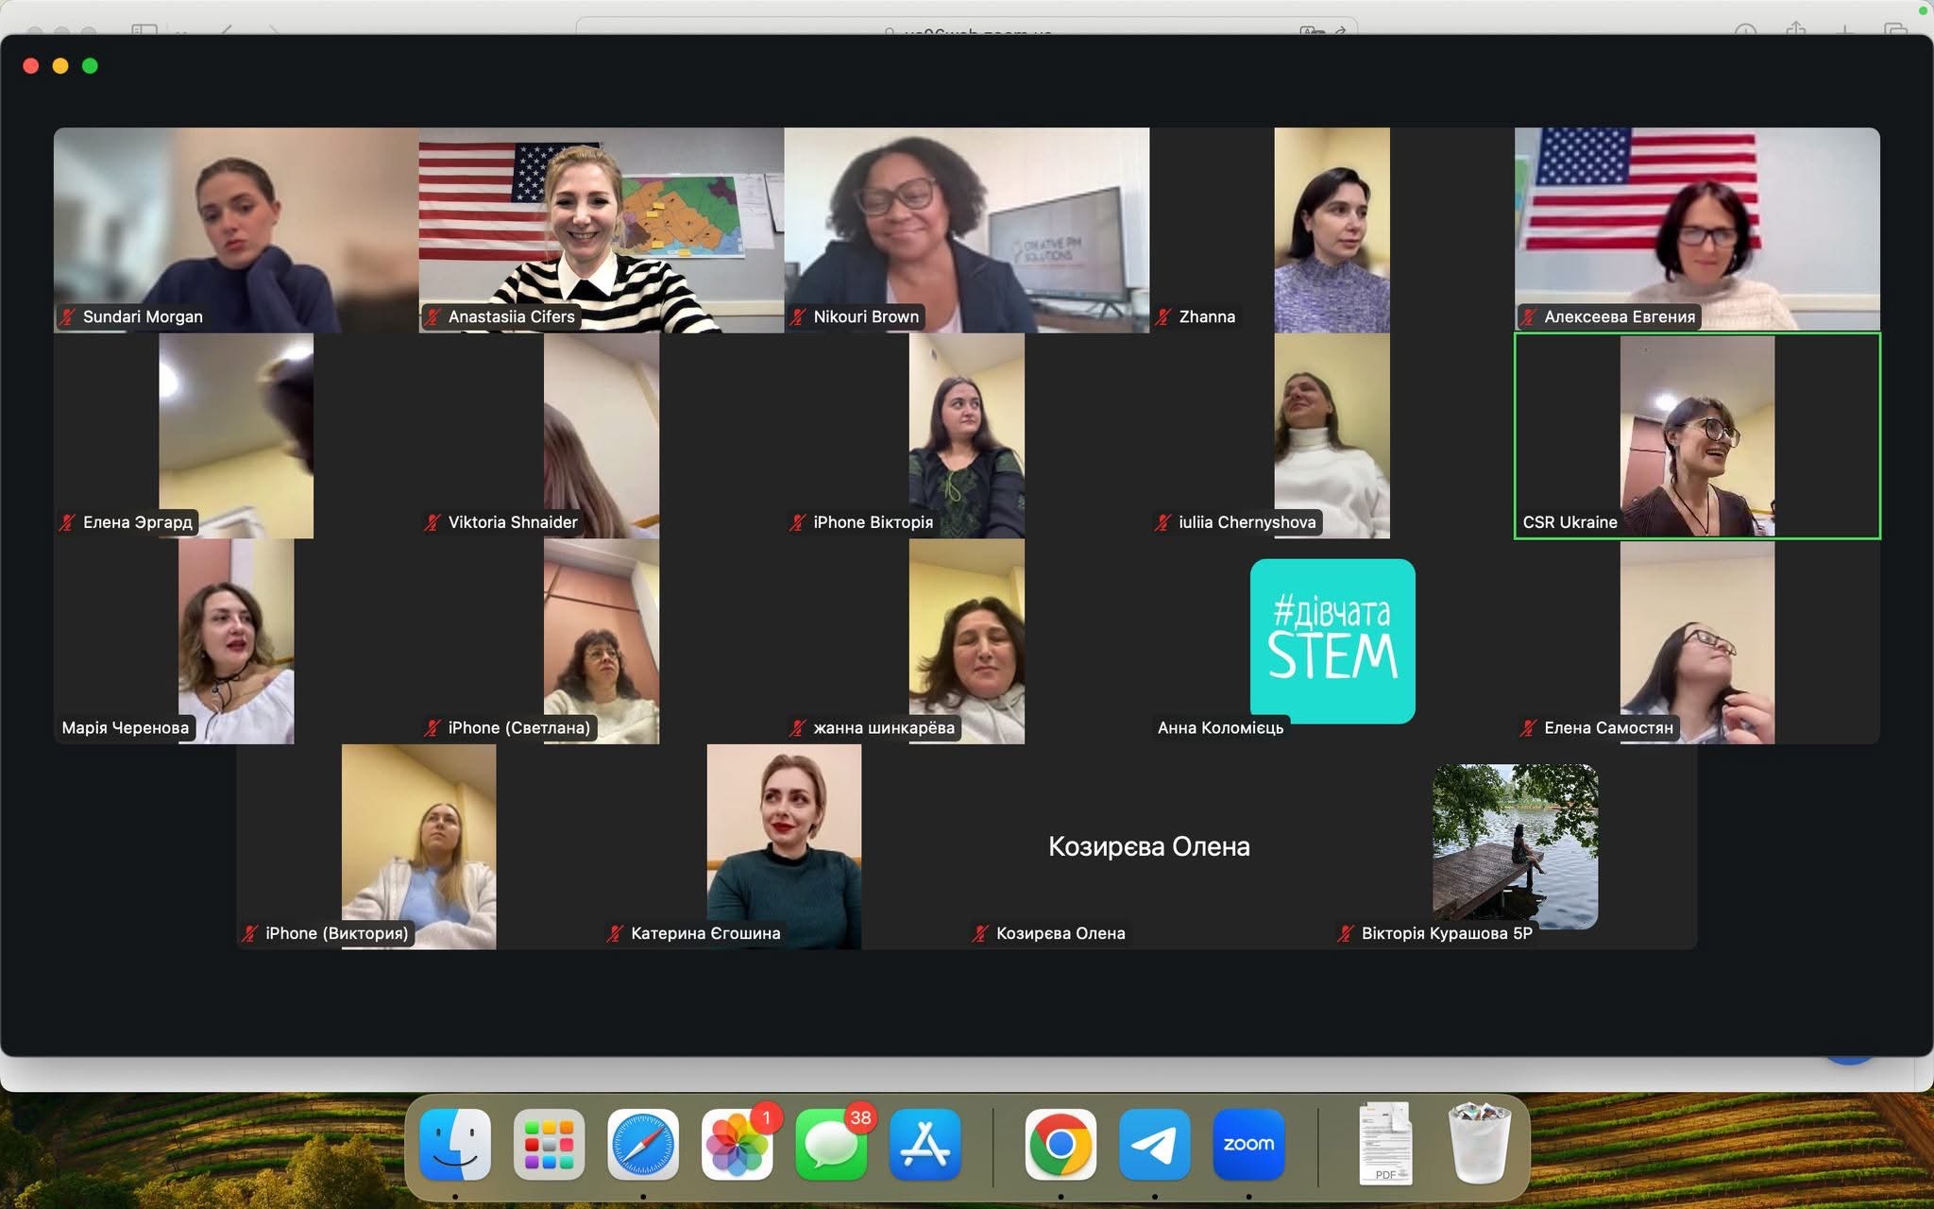Open Launchpad in the dock

point(549,1144)
